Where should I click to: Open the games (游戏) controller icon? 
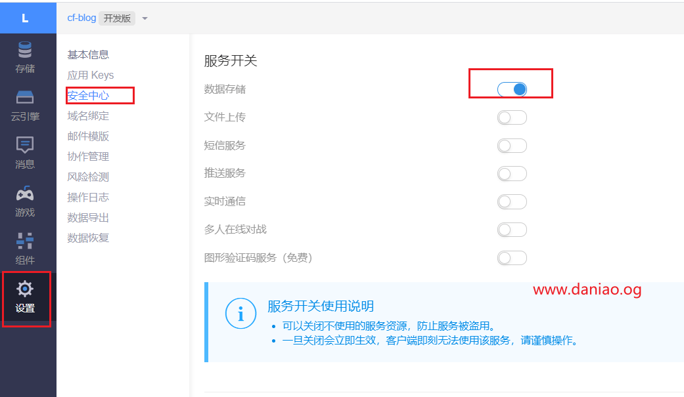[x=25, y=194]
